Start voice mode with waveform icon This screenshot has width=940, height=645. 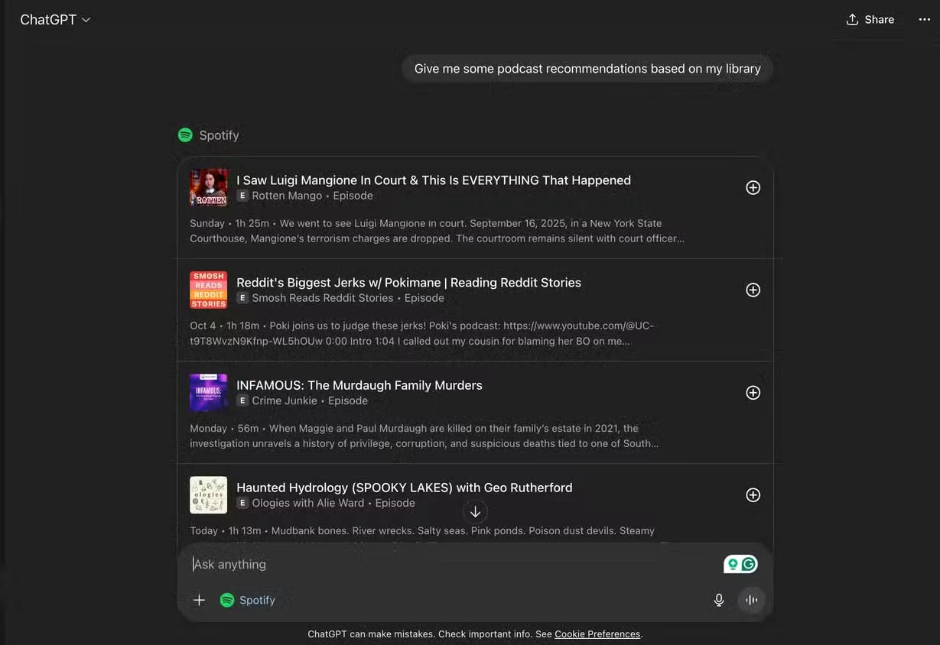click(x=752, y=600)
